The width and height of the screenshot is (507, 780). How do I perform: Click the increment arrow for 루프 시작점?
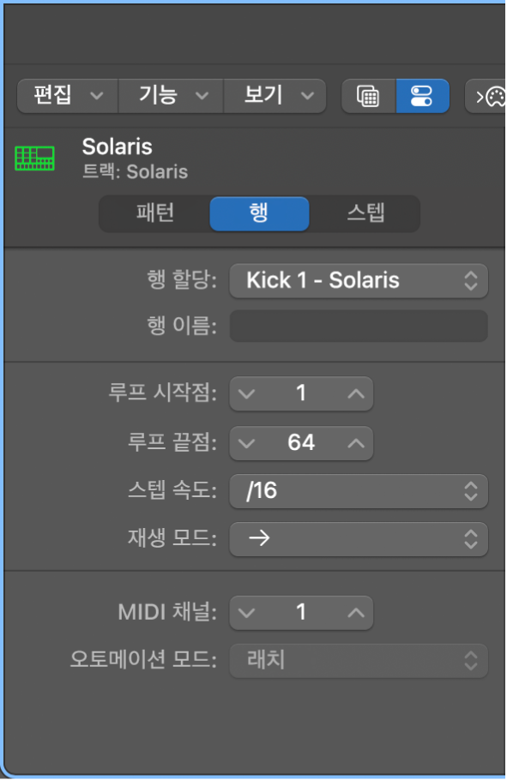tap(353, 394)
